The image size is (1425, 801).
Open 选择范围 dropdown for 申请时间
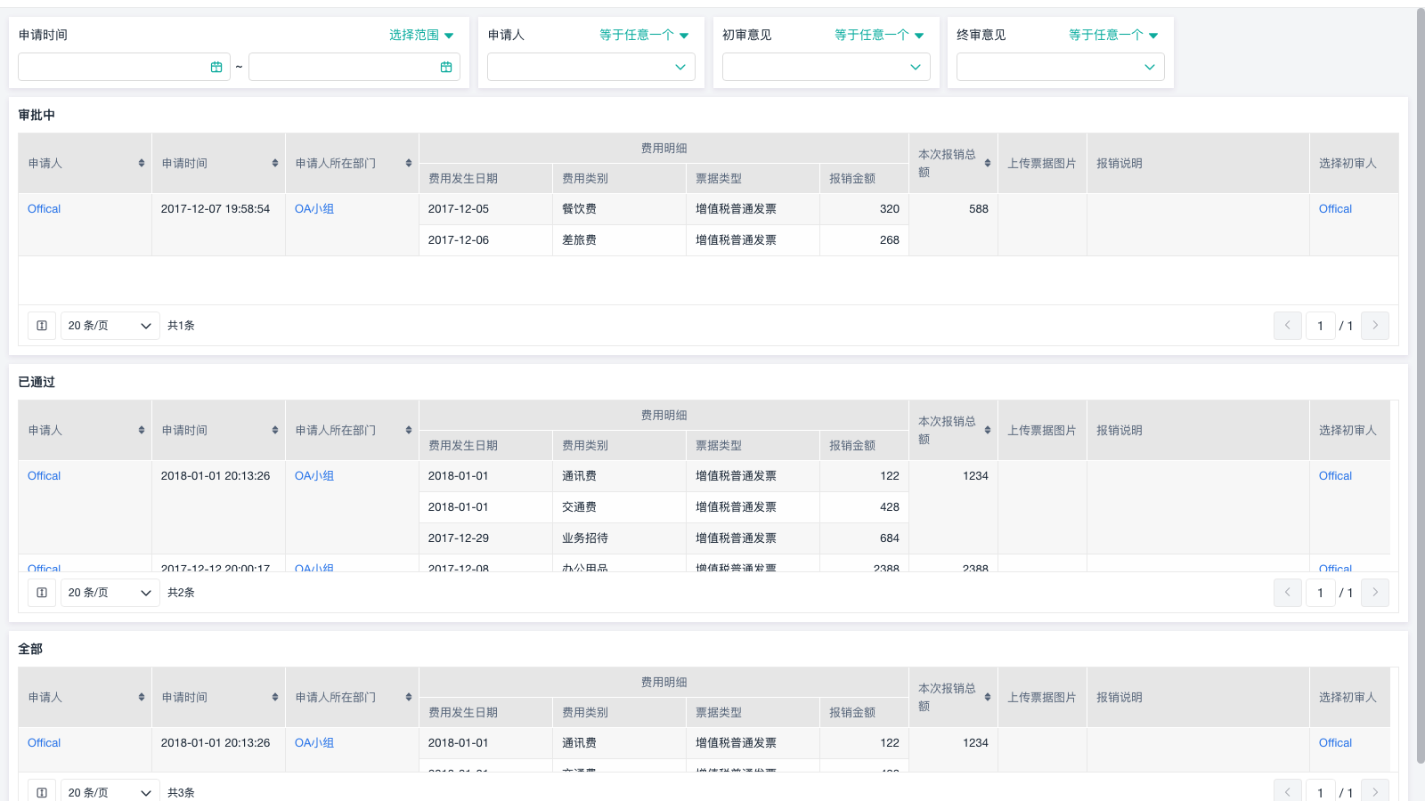(x=421, y=35)
